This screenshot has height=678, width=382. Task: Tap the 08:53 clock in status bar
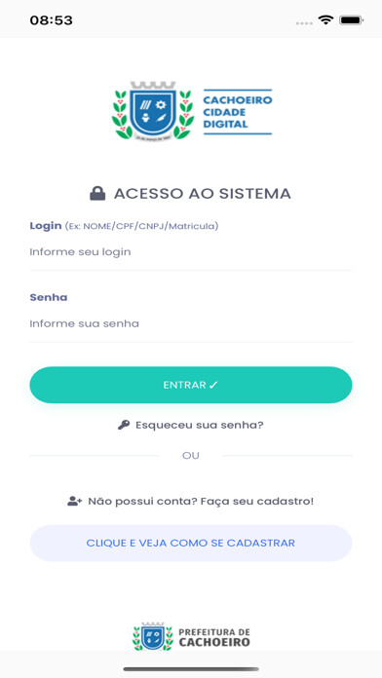pyautogui.click(x=51, y=20)
